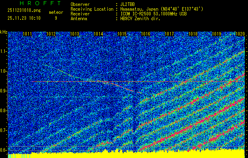Image resolution: width=248 pixels, height=158 pixels.
Task: Select the 1013 time marker
Action: (75, 34)
